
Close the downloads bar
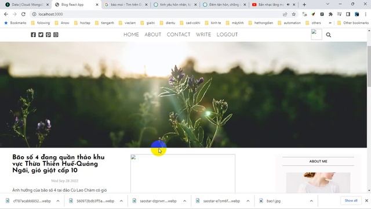(366, 200)
